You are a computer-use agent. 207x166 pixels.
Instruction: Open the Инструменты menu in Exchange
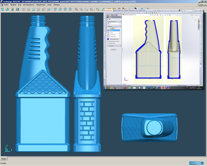pos(28,5)
